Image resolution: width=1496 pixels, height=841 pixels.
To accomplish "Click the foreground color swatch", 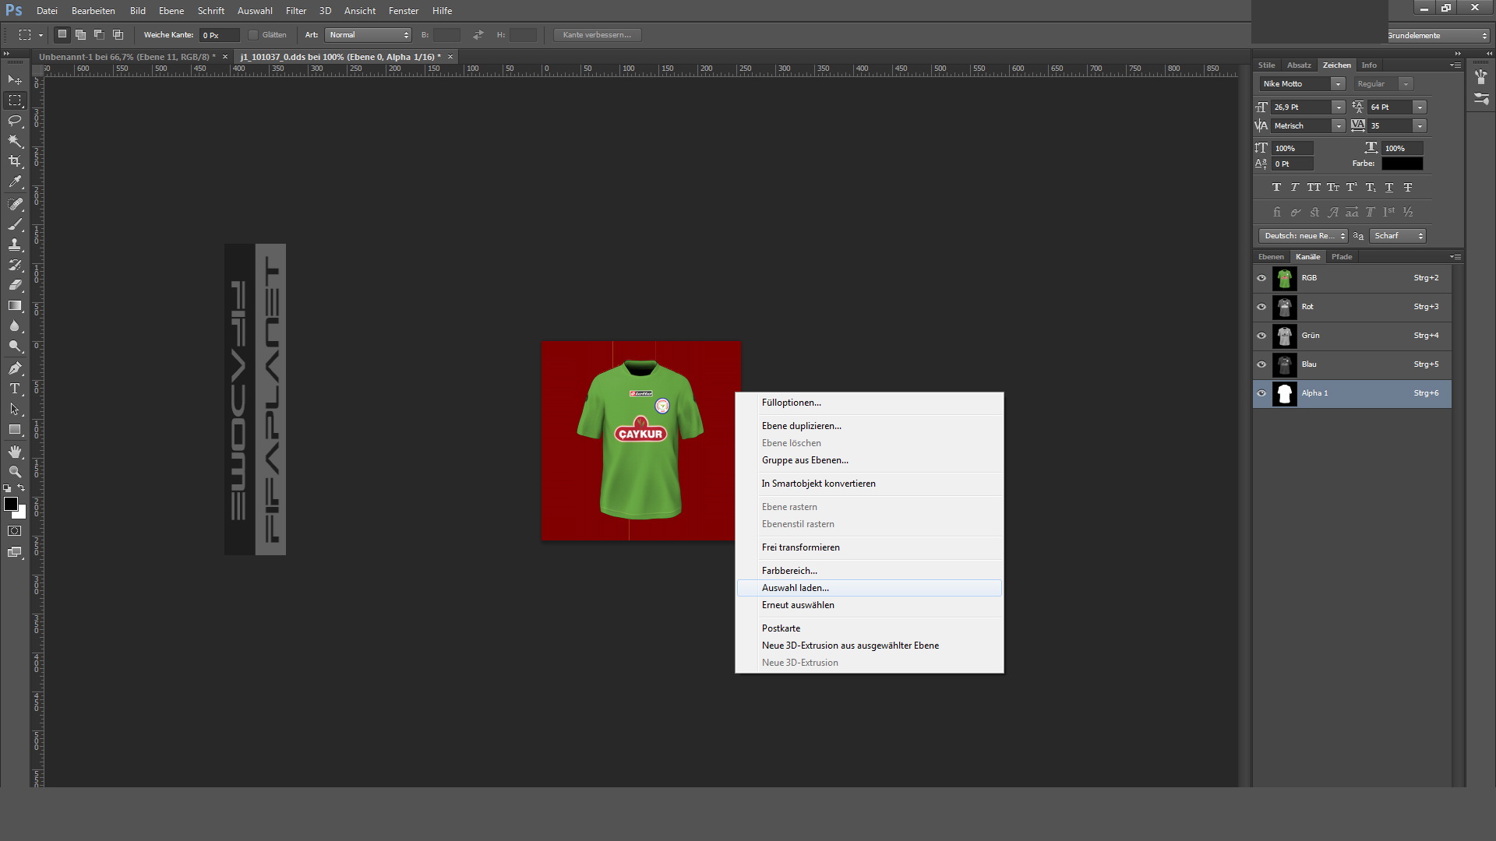I will pos(11,505).
